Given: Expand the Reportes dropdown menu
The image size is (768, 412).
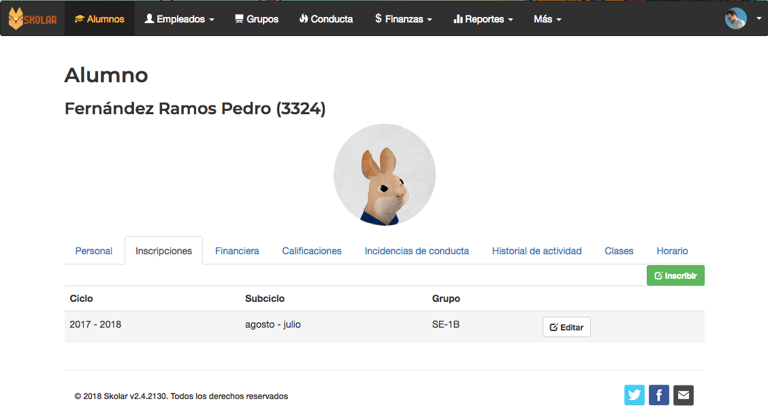Looking at the screenshot, I should [x=483, y=19].
